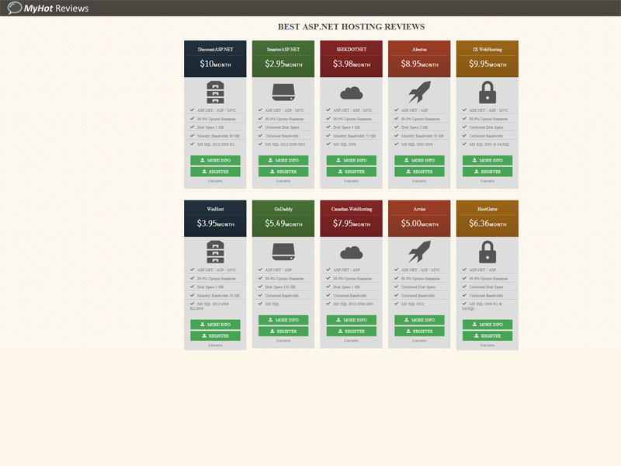
Task: Register with SmarterASP.NET
Action: pos(283,172)
